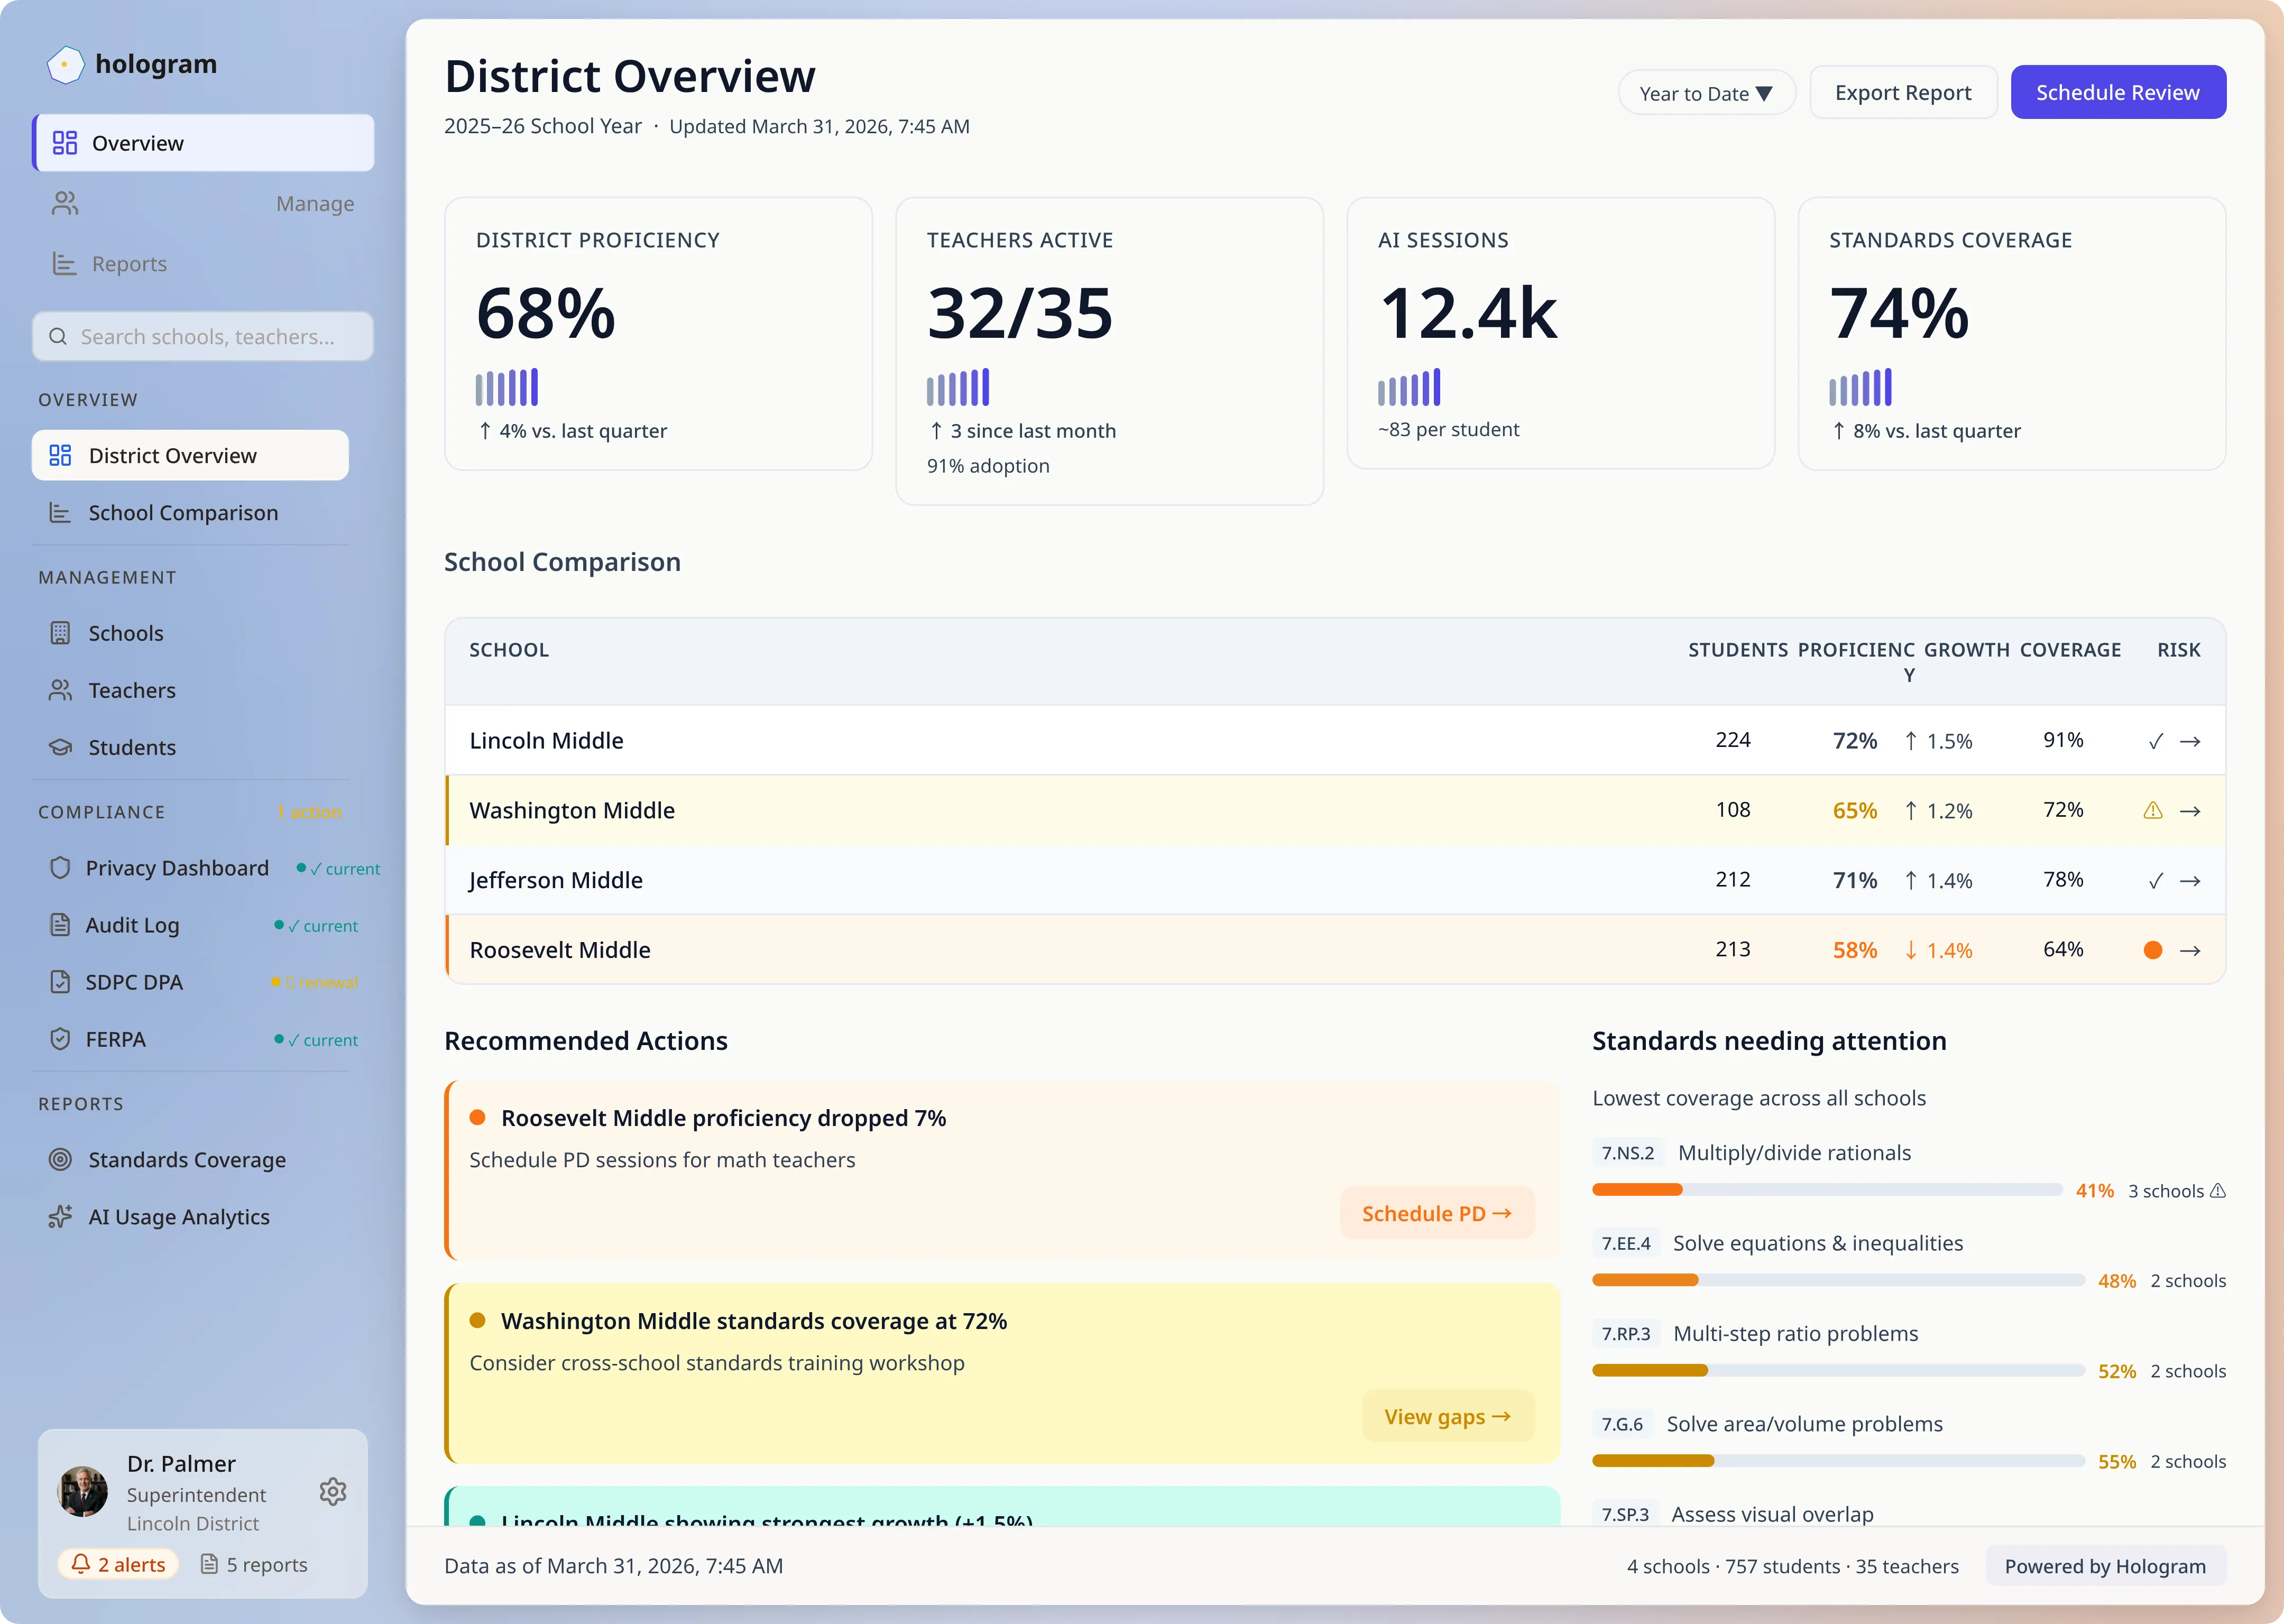Click the Students graduation cap icon
Viewport: 2284px width, 1624px height.
[61, 747]
